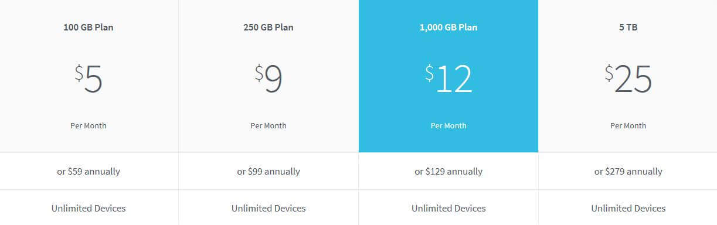
Task: Select the 250 GB Plan heading
Action: pyautogui.click(x=269, y=27)
